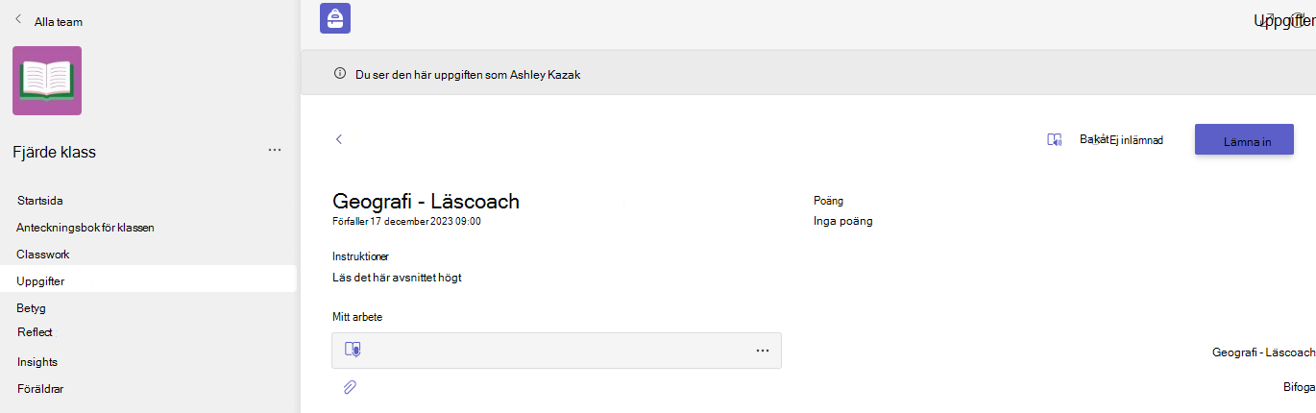The width and height of the screenshot is (1316, 413).
Task: Open more options for Fjärde klass
Action: [275, 150]
